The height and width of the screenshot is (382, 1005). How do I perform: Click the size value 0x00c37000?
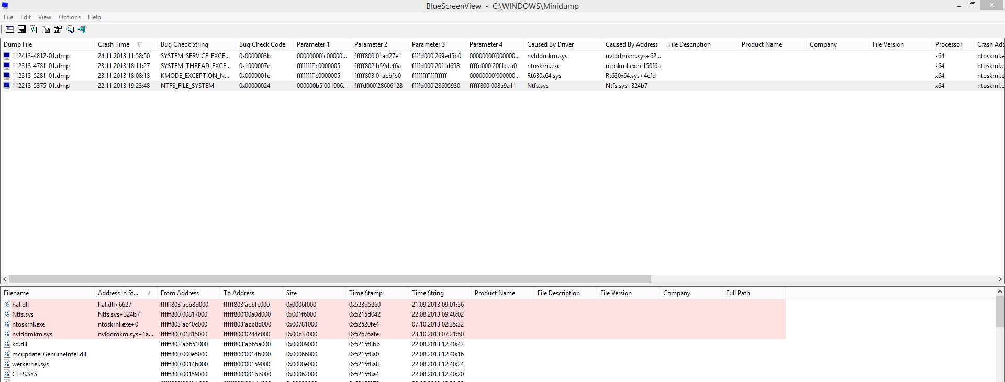[x=301, y=334]
